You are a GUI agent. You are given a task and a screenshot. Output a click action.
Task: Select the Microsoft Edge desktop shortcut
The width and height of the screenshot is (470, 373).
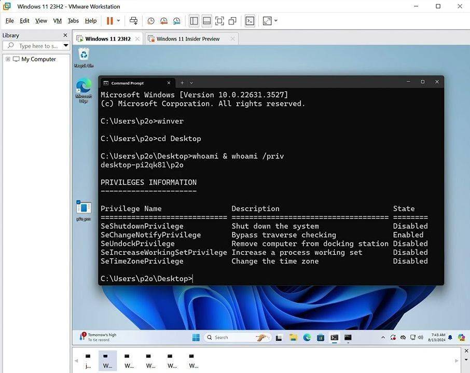84,91
